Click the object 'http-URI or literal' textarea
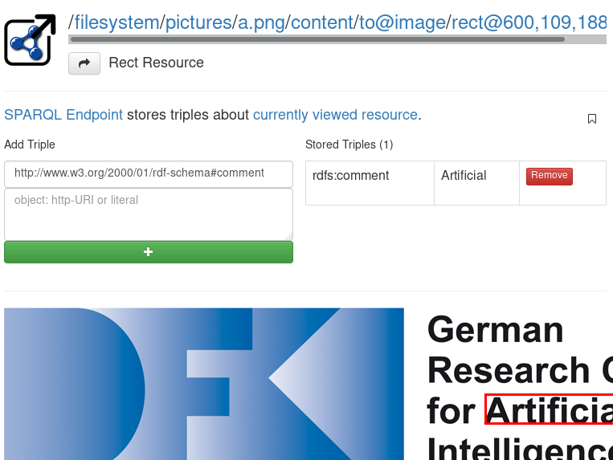Screen dimensions: 613x460 point(149,214)
